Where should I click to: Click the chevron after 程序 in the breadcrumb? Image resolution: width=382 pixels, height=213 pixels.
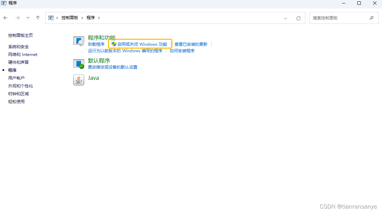(x=99, y=18)
